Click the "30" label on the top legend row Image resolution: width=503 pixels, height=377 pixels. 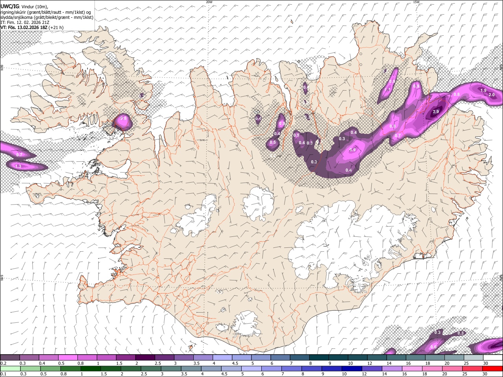pos(486,363)
